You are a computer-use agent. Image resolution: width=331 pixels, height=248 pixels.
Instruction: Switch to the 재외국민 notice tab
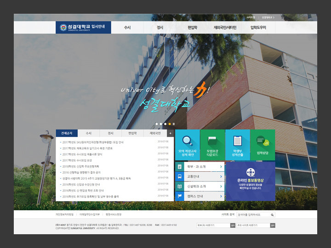tap(155, 133)
